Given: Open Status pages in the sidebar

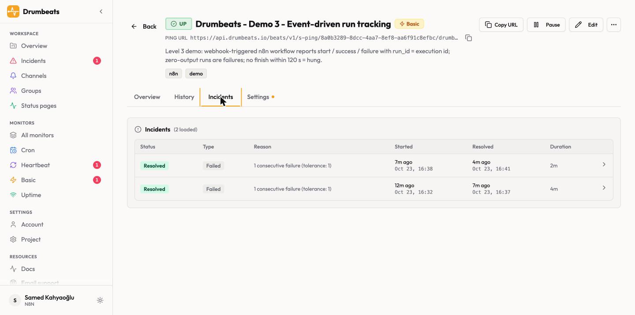Looking at the screenshot, I should (x=38, y=106).
